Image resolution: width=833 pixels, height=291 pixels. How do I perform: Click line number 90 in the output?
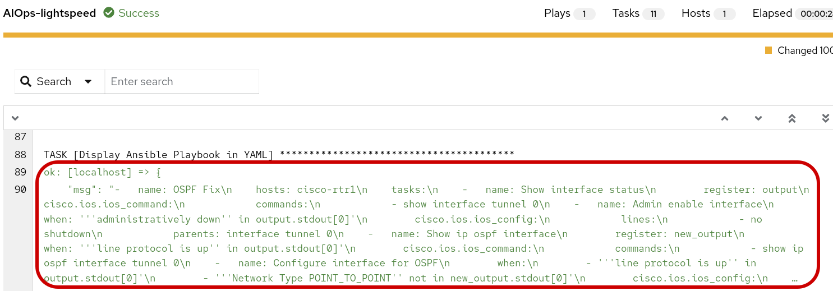20,190
